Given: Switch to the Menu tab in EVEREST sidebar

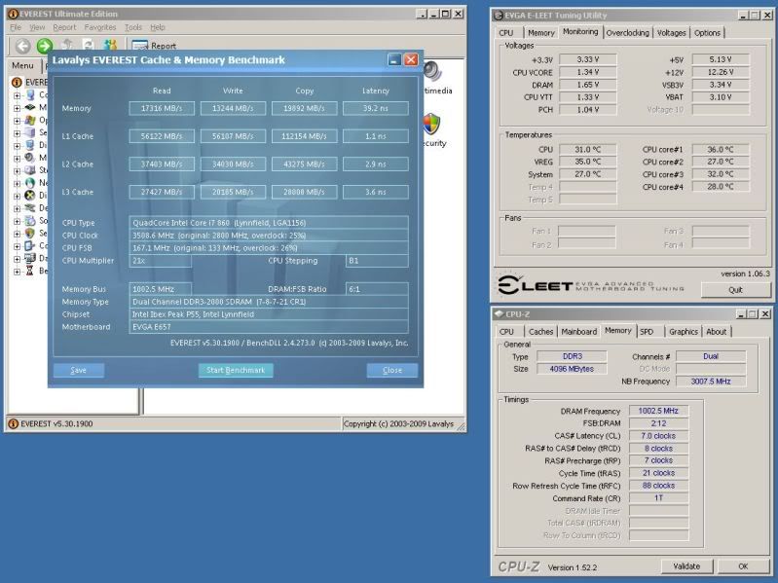Looking at the screenshot, I should [22, 65].
